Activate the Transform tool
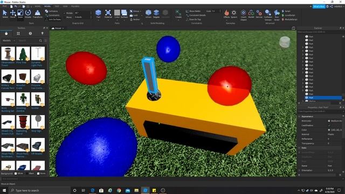The width and height of the screenshot is (345, 194). 38,13
